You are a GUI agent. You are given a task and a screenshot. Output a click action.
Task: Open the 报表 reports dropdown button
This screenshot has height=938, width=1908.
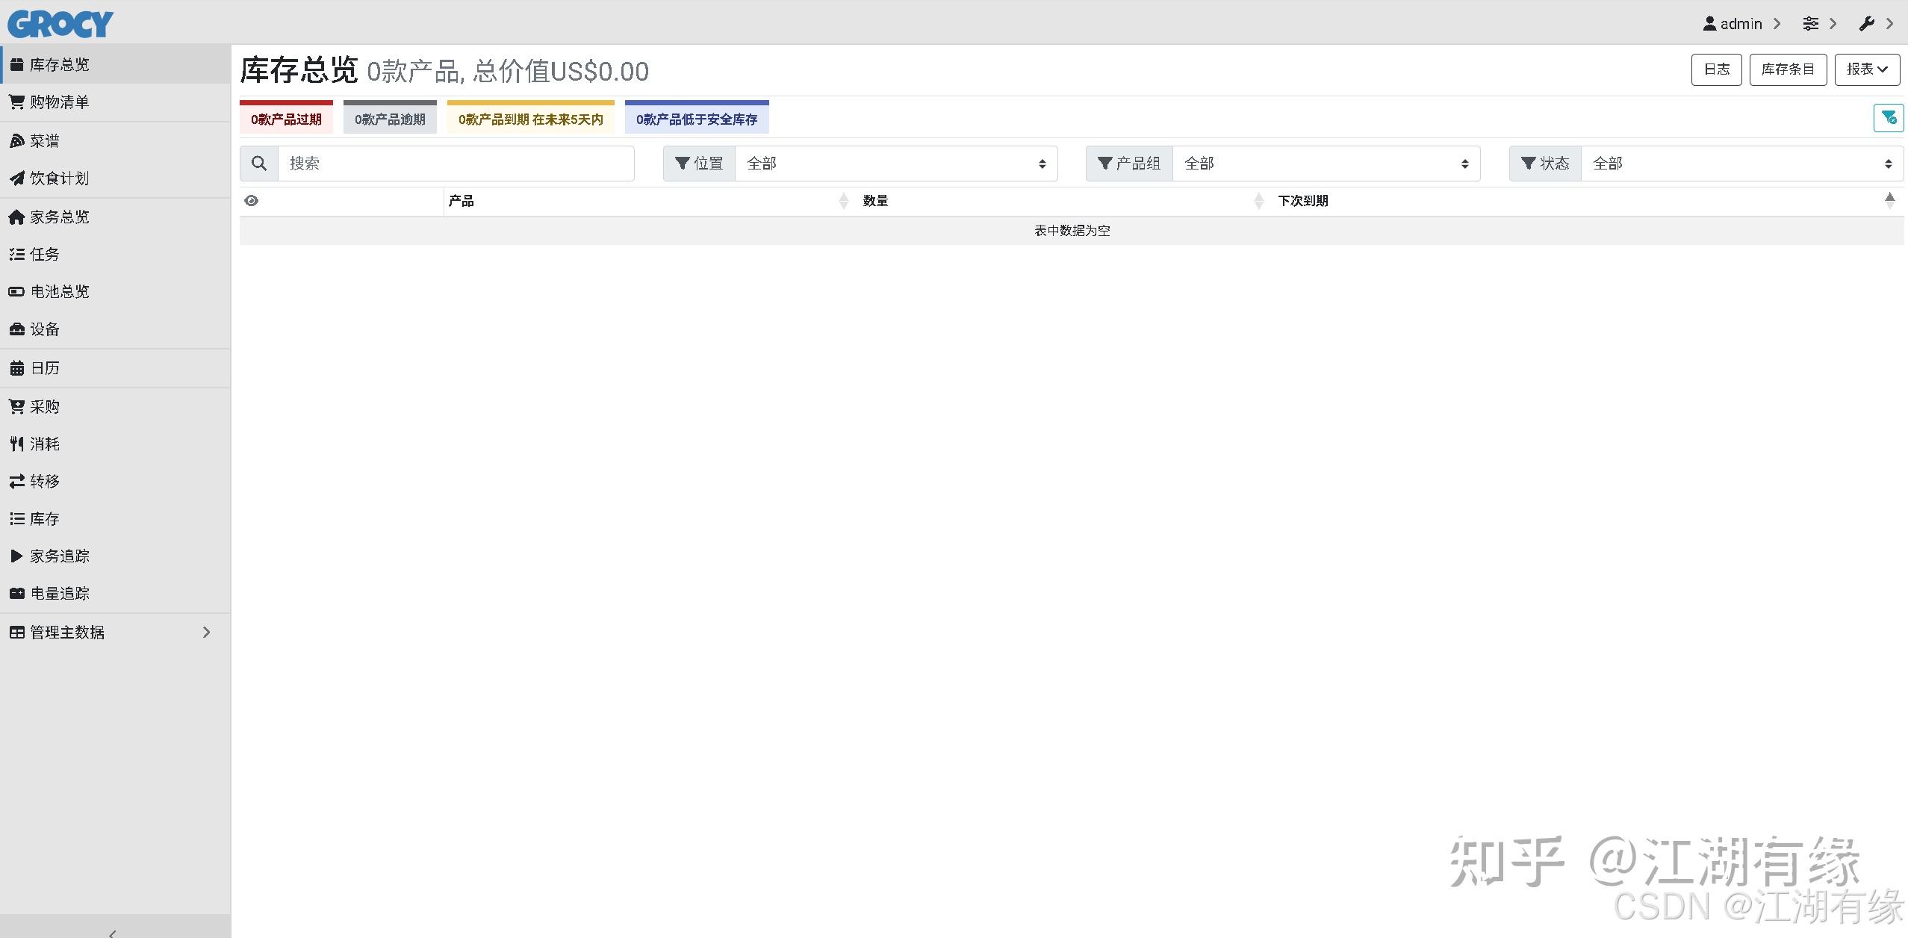[1867, 69]
